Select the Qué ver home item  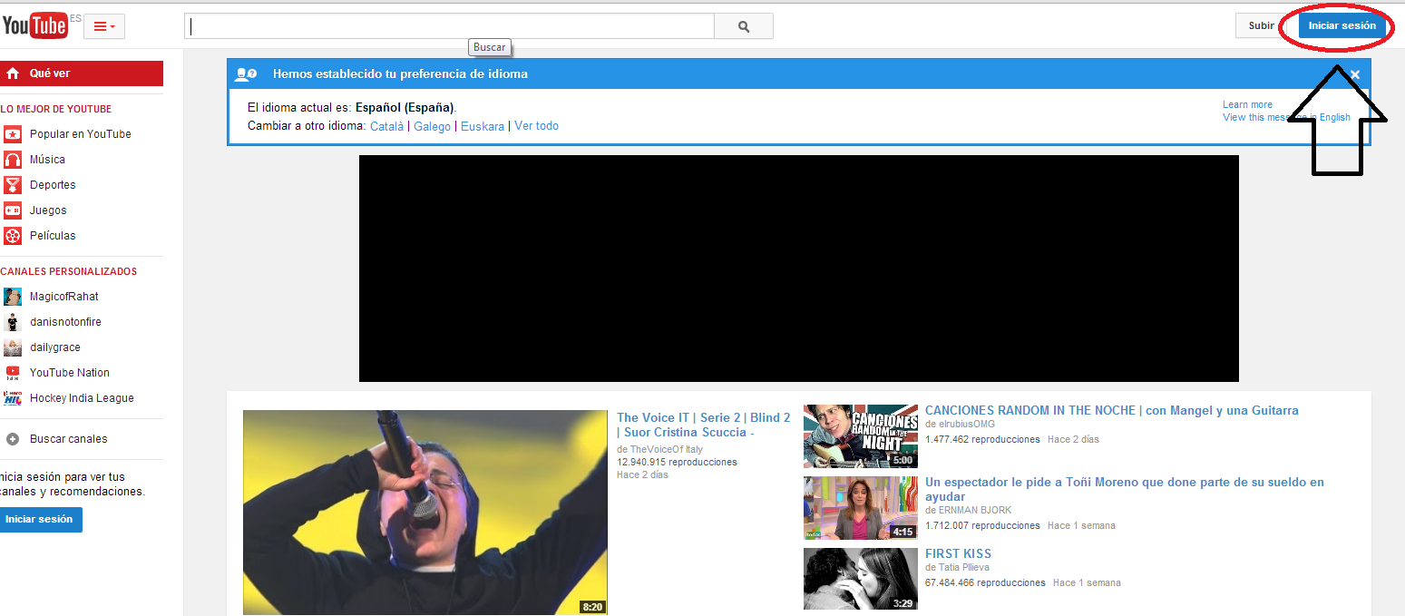pos(82,73)
